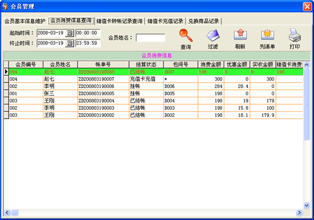Click the 查询 magnifier icon

point(186,35)
